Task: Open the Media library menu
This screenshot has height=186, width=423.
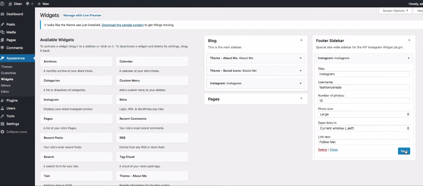Action: [11, 32]
